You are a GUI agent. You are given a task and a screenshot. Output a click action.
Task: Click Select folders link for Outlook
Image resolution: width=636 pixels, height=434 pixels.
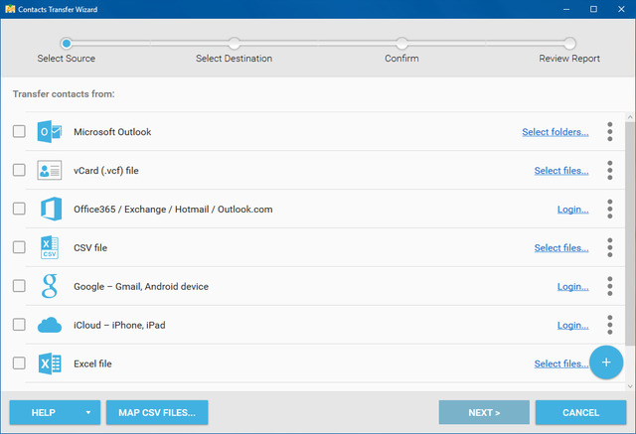pos(555,132)
